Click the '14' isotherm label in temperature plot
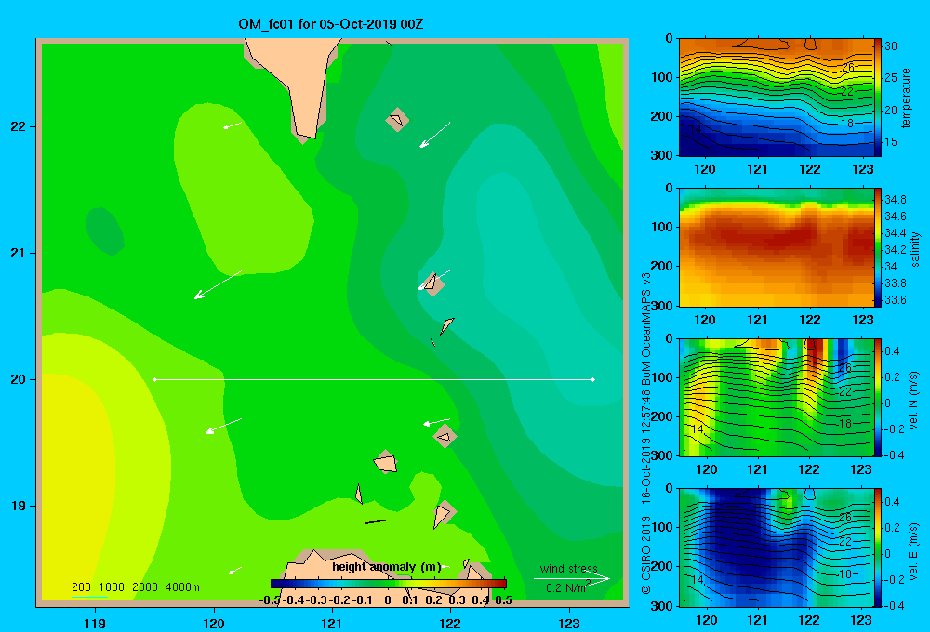Screen dimensions: 930x632 (696, 128)
